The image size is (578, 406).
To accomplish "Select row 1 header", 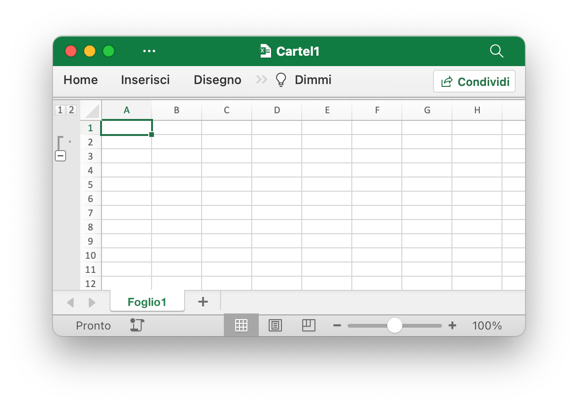I will point(91,128).
